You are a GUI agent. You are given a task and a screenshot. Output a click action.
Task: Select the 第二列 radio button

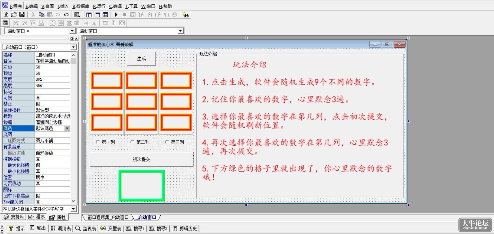tap(140, 142)
